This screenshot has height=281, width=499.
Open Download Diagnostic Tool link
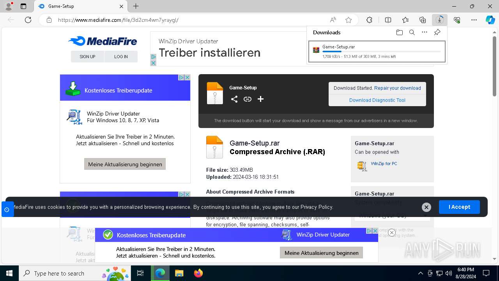377,100
